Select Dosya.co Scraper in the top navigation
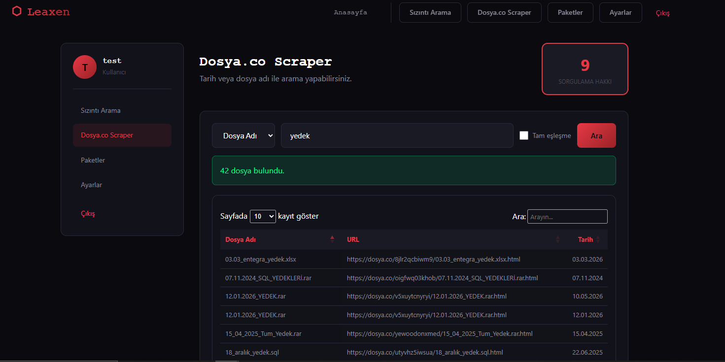725x362 pixels. (x=504, y=12)
